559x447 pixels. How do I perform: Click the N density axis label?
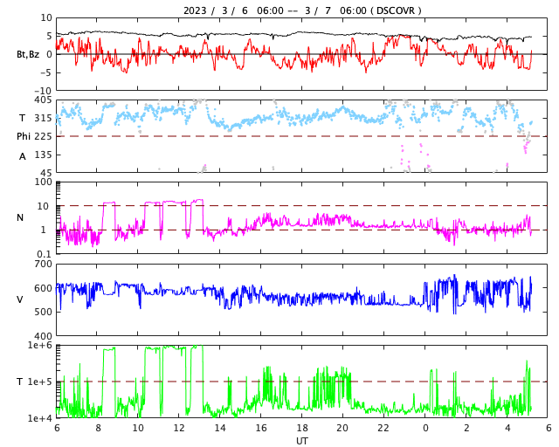point(20,217)
